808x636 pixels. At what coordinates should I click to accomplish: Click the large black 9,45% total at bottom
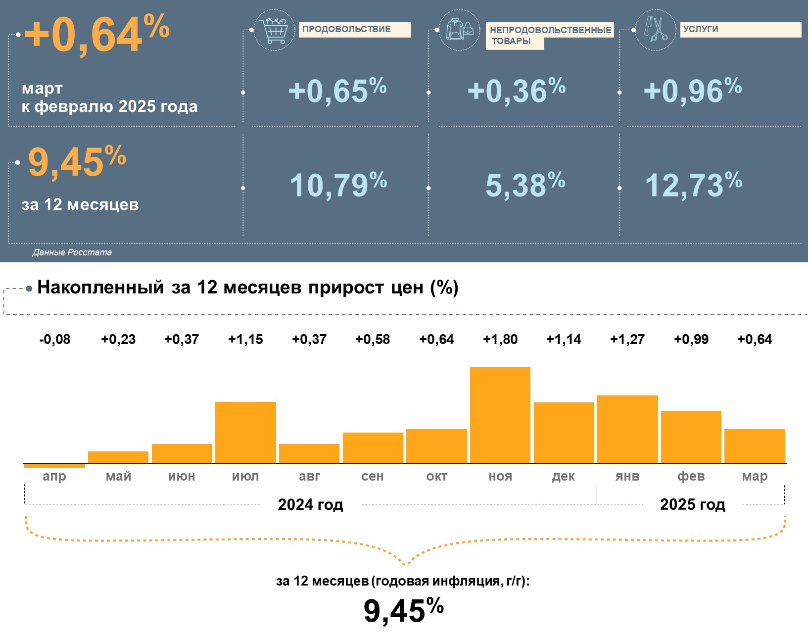(403, 610)
